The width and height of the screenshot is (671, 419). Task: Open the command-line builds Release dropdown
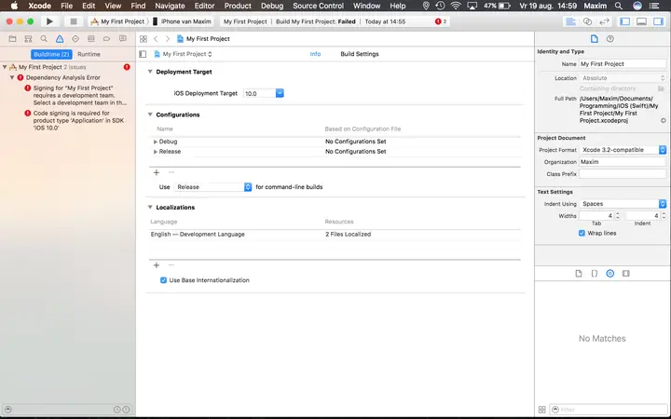coord(213,187)
